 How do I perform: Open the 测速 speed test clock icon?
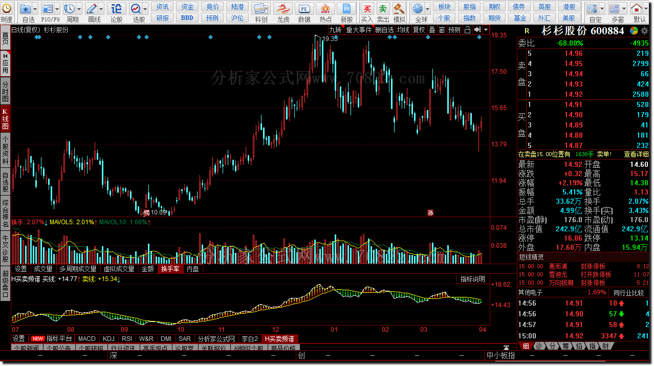pyautogui.click(x=6, y=9)
